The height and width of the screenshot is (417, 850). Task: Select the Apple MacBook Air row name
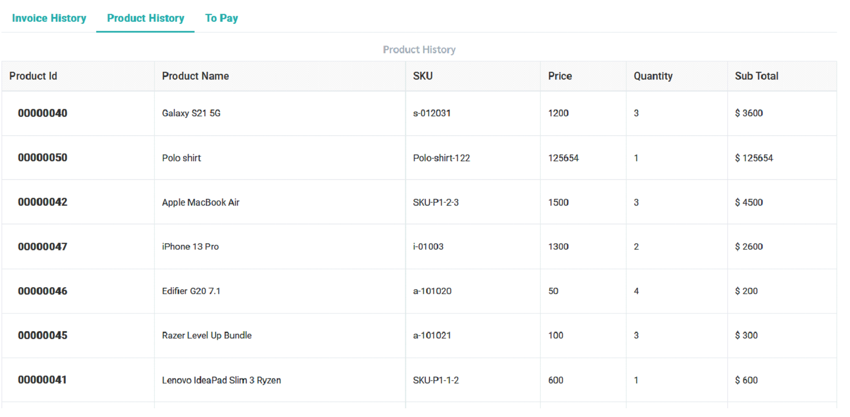tap(200, 202)
